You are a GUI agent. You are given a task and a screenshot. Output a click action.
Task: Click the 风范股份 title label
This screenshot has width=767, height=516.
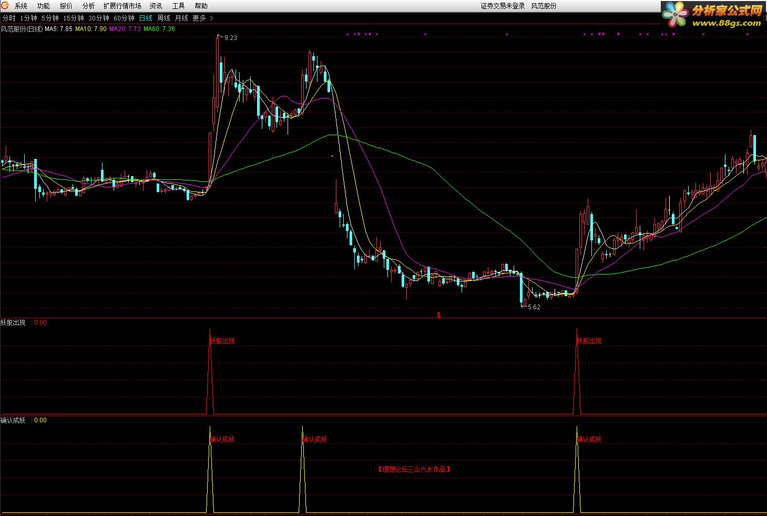(544, 6)
